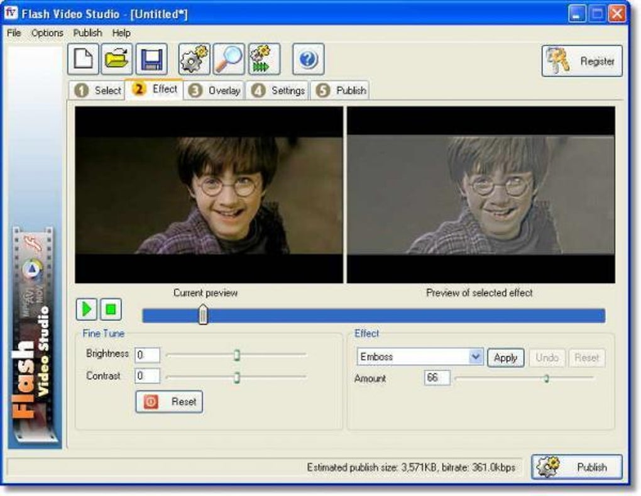
Task: Stop the video preview
Action: 111,309
